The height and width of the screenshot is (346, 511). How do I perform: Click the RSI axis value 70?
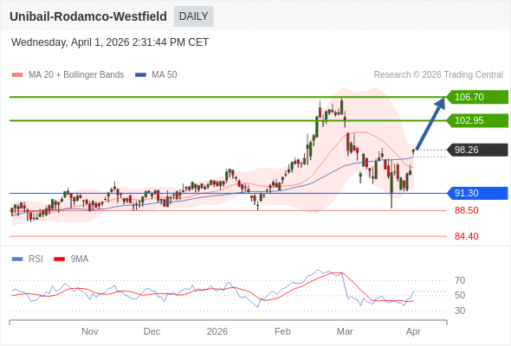click(460, 280)
